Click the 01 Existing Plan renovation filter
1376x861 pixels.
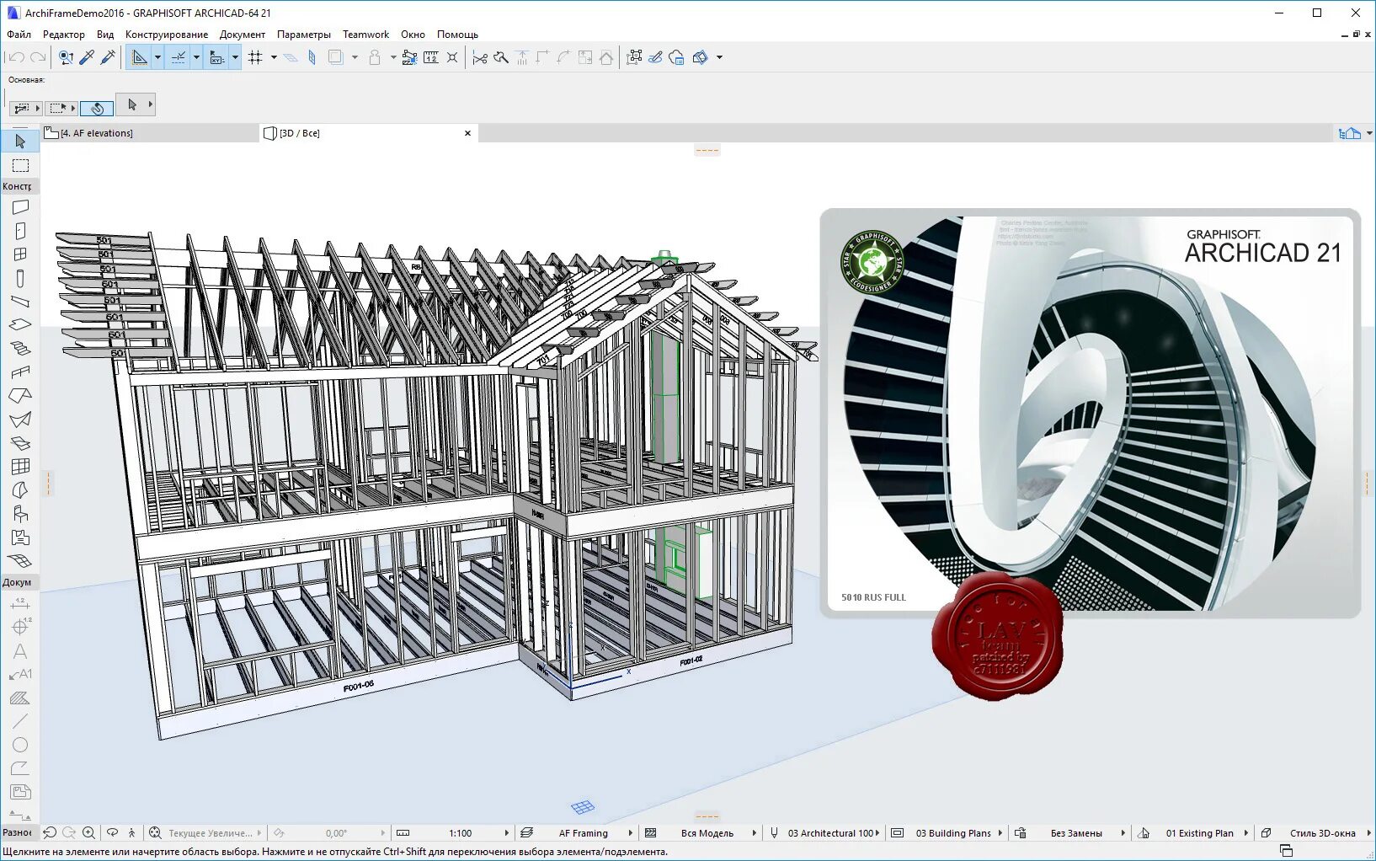tap(1199, 832)
